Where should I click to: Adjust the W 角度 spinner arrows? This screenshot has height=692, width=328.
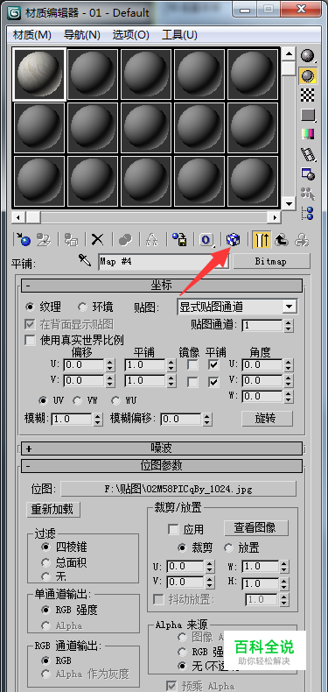[289, 396]
